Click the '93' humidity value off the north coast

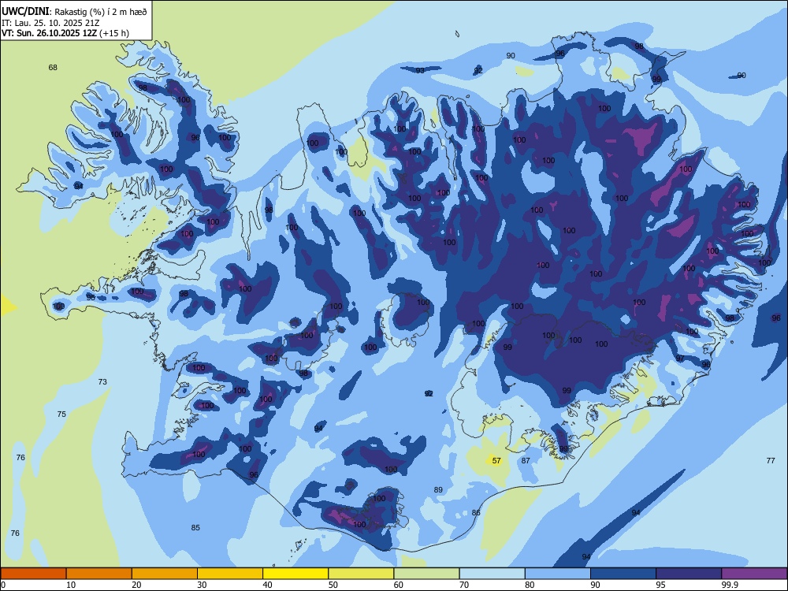click(x=420, y=70)
